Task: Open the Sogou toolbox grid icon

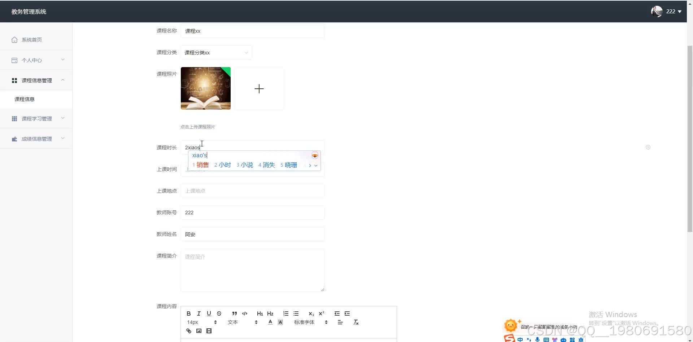Action: tap(572, 339)
